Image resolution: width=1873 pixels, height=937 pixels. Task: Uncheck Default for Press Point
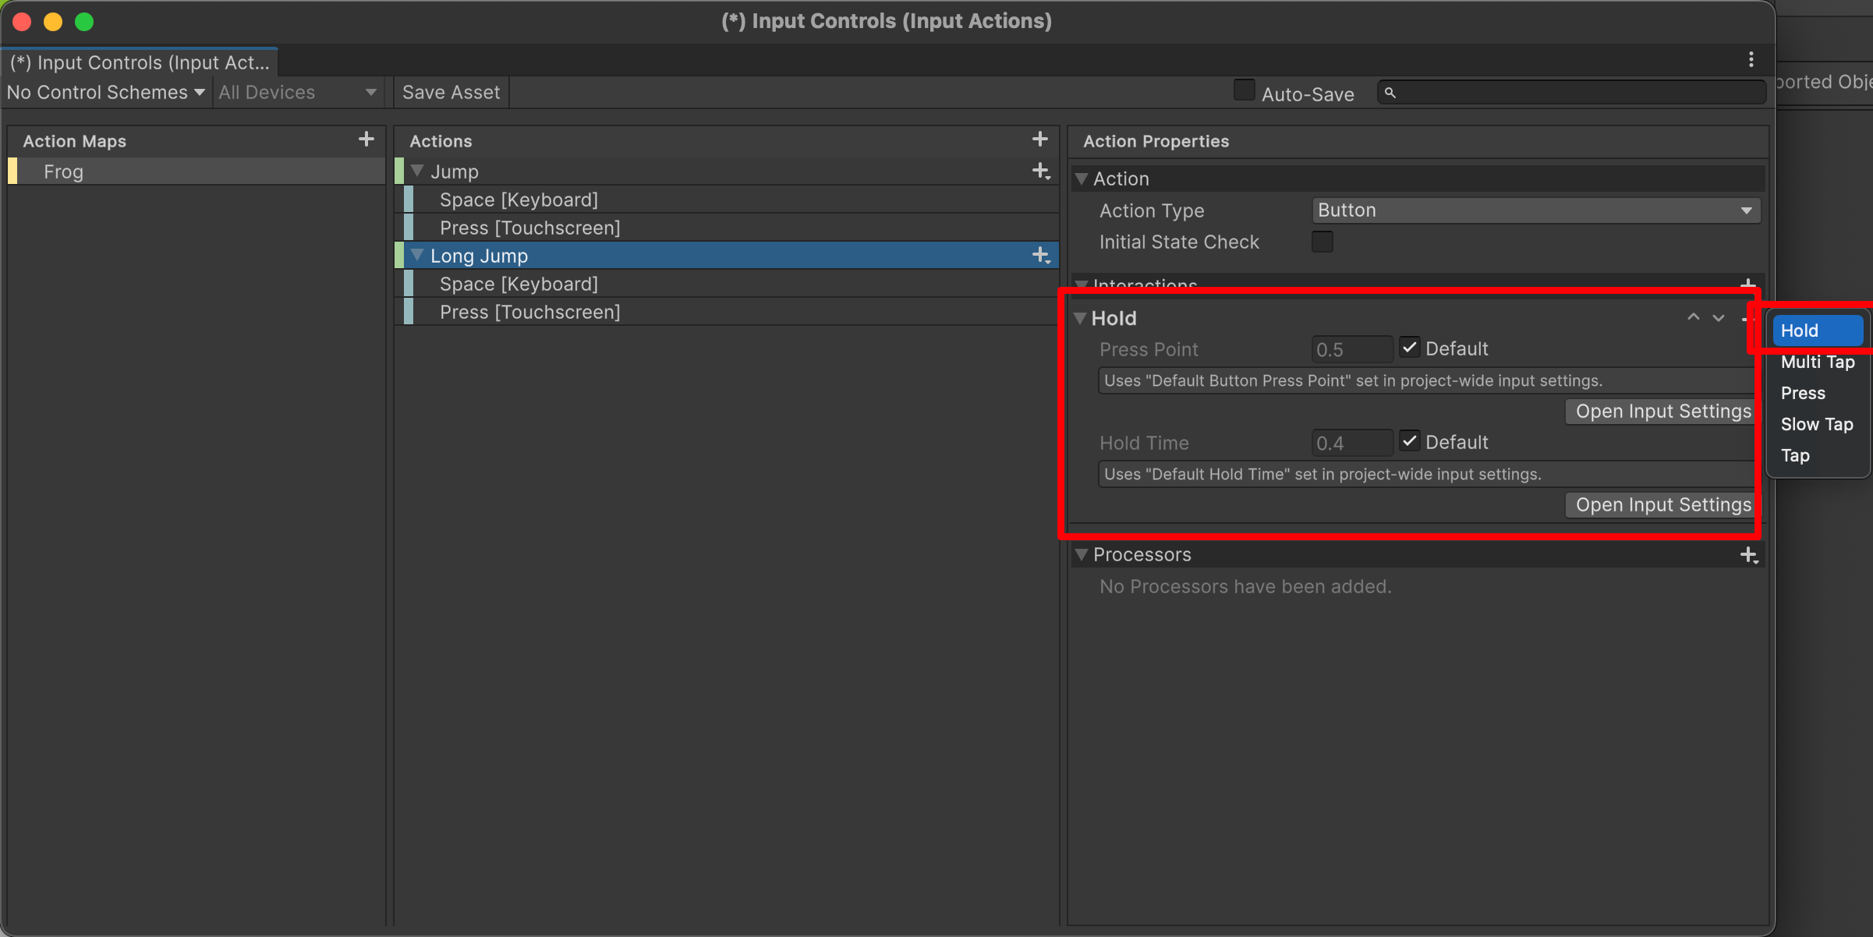1409,348
